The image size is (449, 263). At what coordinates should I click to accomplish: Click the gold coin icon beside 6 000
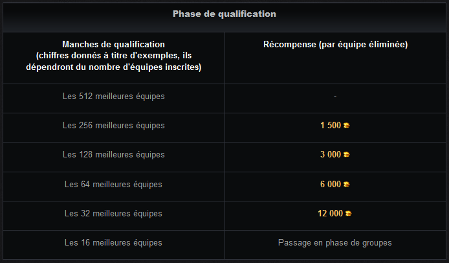[x=347, y=184]
